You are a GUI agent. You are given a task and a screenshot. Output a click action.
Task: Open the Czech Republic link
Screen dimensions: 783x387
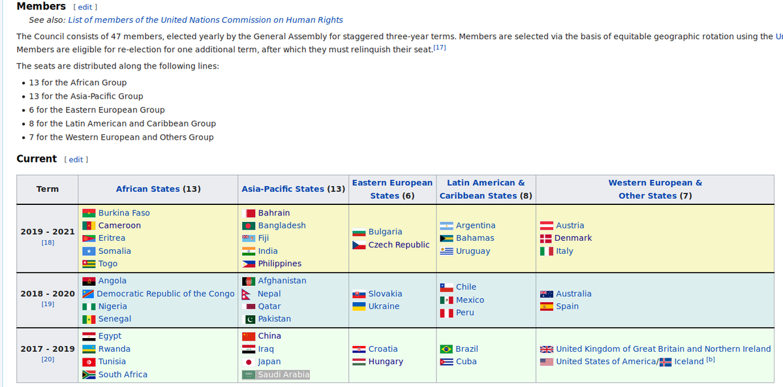pos(399,245)
